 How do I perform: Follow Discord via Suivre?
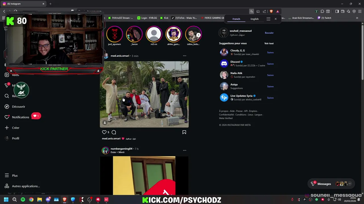click(270, 64)
